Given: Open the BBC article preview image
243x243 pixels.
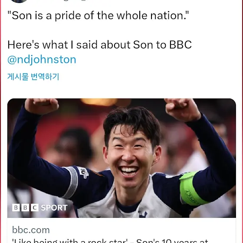Looking at the screenshot, I should tap(121, 158).
